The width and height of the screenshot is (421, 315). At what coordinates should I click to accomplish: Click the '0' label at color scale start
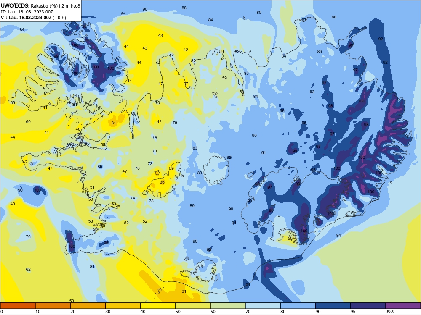2,312
